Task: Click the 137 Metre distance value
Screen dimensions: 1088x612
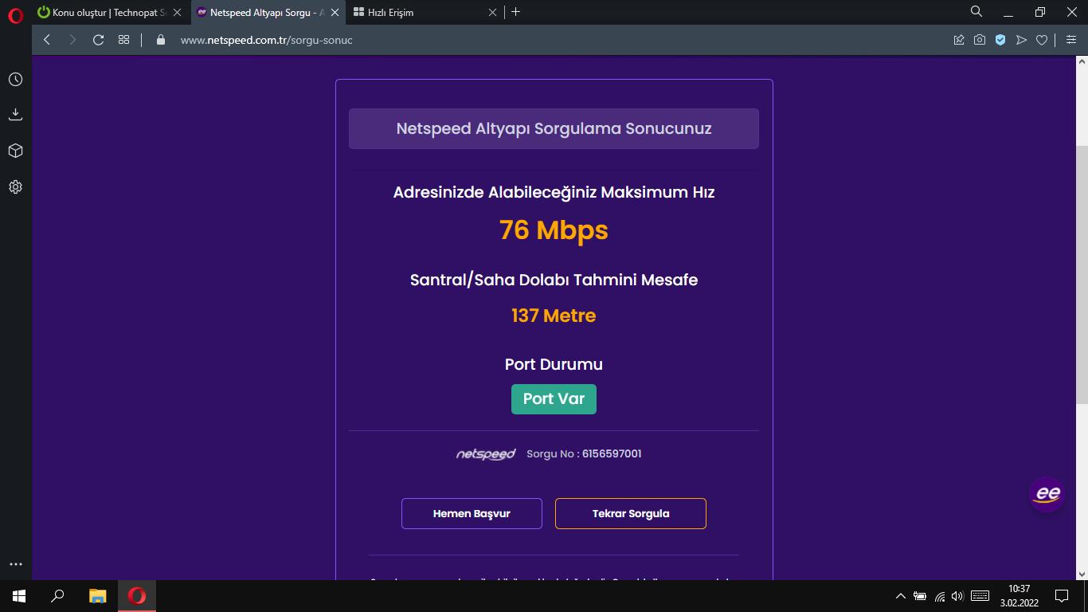Action: point(554,316)
